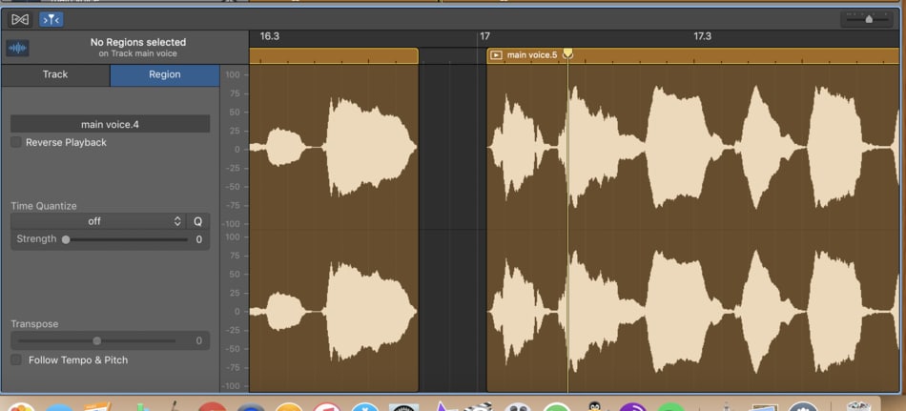The height and width of the screenshot is (411, 906).
Task: Open the Time Quantize off dropdown
Action: pos(98,221)
